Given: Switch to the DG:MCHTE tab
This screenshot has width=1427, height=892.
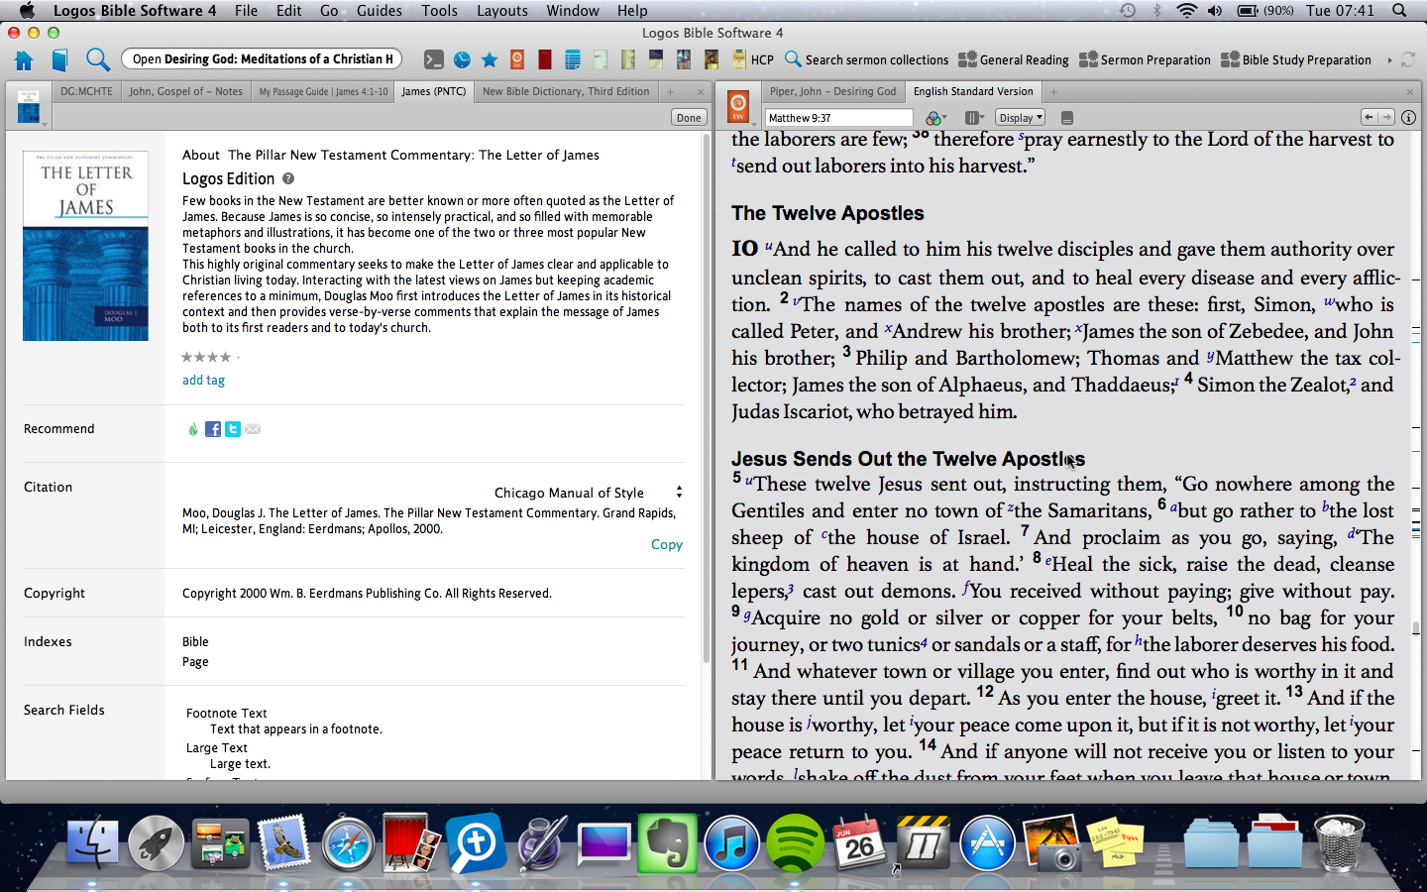Looking at the screenshot, I should click(x=86, y=91).
